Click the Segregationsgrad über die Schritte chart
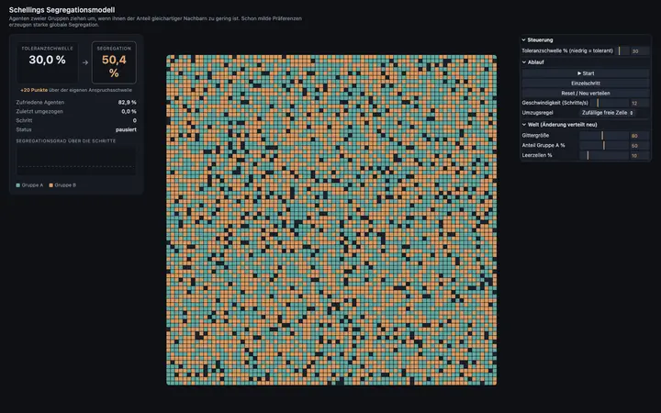The height and width of the screenshot is (413, 661). (76, 161)
